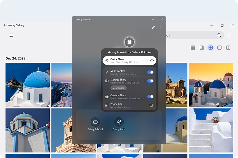The width and height of the screenshot is (238, 158).
Task: Select the single large image view icon
Action: [x=219, y=48]
